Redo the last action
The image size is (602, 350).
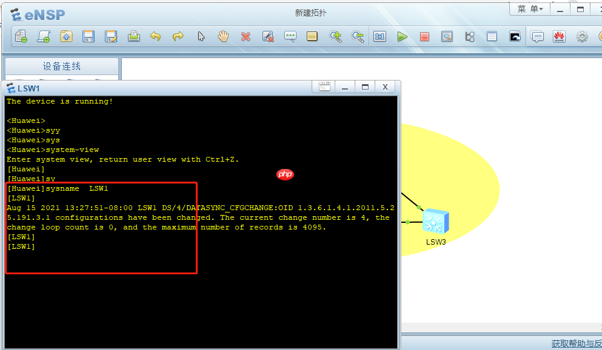(178, 36)
